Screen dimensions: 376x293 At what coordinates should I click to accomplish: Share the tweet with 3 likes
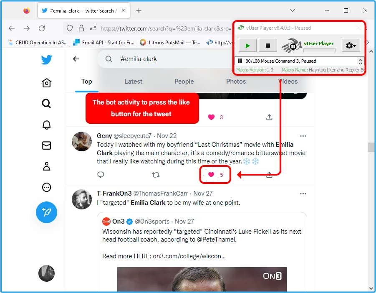coord(269,117)
